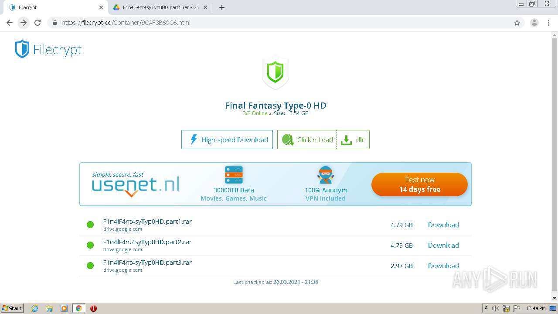Show hidden system tray icons
Viewport: 558px width, 314px height.
[x=486, y=308]
